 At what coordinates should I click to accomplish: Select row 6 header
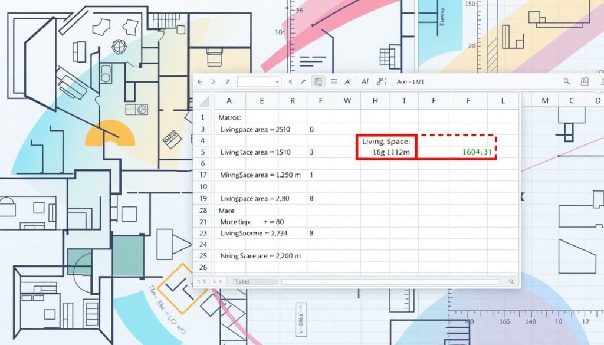pos(203,163)
